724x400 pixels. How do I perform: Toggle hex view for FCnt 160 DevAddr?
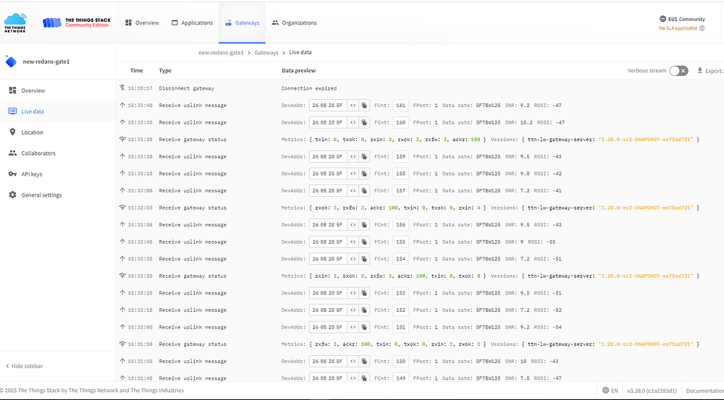(x=353, y=122)
